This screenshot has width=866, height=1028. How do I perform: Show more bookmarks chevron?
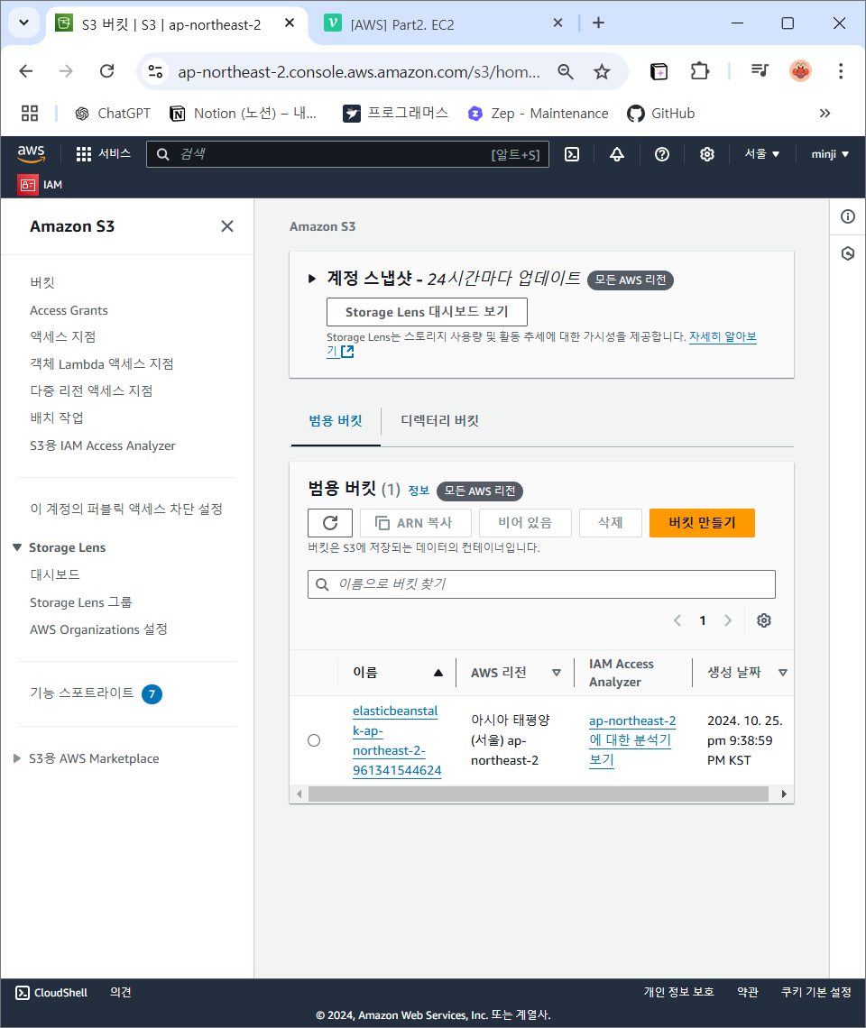pyautogui.click(x=825, y=114)
